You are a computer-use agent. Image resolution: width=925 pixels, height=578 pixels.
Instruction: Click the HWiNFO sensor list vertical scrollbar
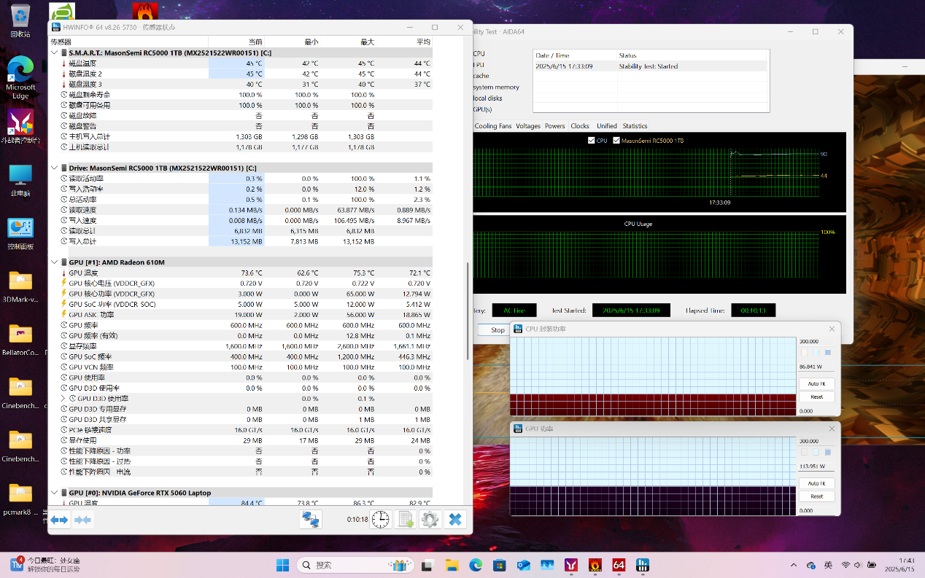pyautogui.click(x=467, y=310)
